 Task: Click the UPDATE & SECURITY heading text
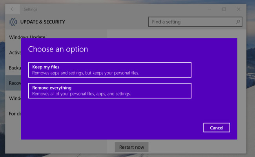click(43, 22)
